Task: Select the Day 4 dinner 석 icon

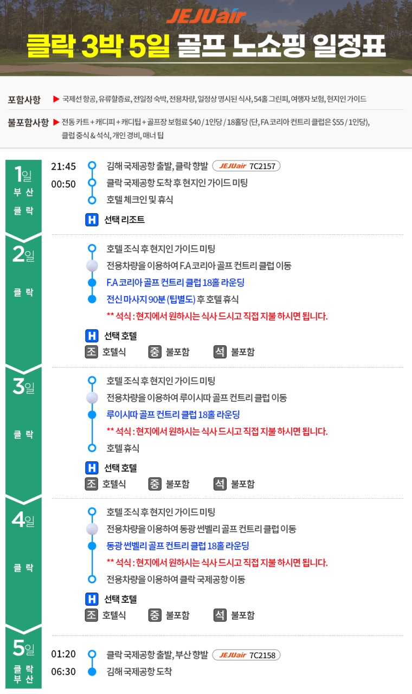Action: pos(220,615)
